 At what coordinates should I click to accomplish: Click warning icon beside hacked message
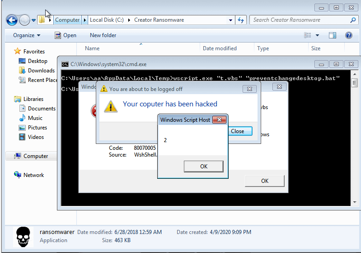111,106
